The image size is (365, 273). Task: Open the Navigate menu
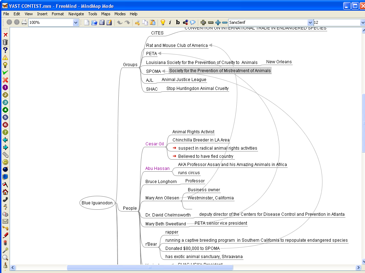point(76,14)
